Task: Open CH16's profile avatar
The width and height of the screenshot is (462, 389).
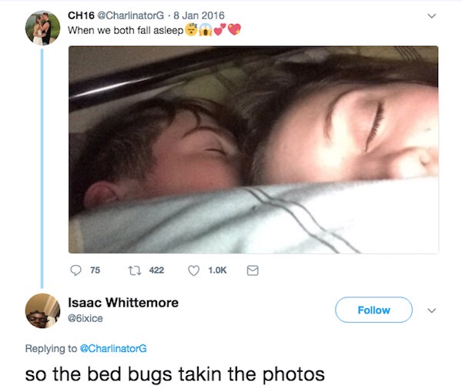Action: (x=42, y=28)
